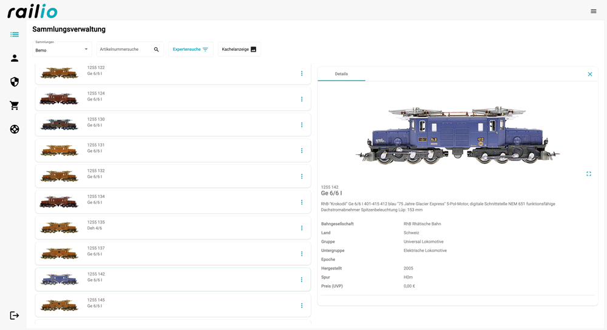Image resolution: width=607 pixels, height=330 pixels.
Task: Select thumbnail of item 1255 122
Action: (59, 73)
